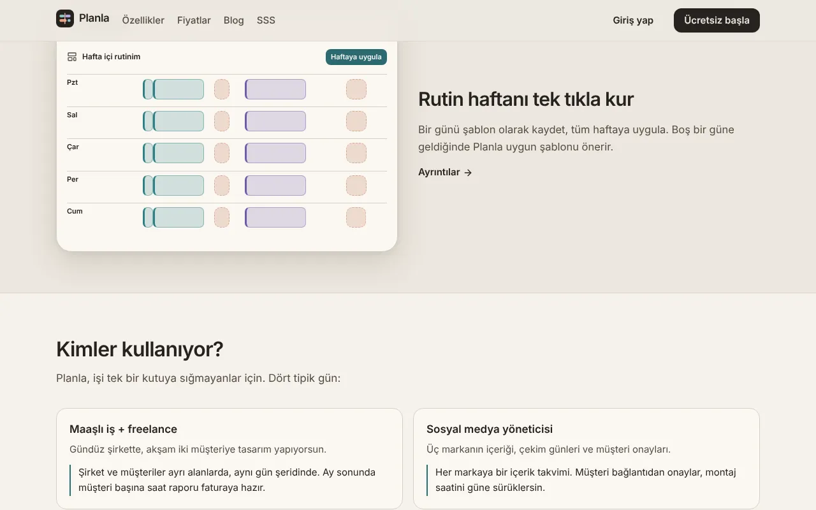Click the Planla logo icon

click(x=65, y=18)
